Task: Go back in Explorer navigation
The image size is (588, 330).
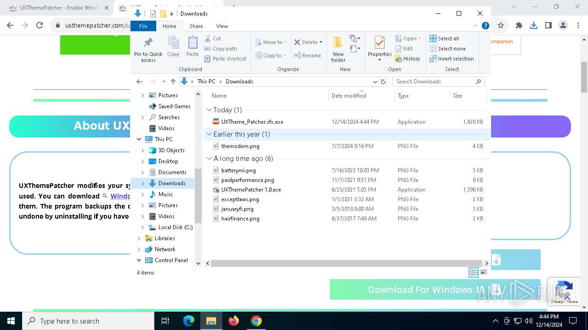Action: [139, 82]
